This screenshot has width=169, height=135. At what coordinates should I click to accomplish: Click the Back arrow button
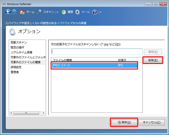[x=8, y=12]
